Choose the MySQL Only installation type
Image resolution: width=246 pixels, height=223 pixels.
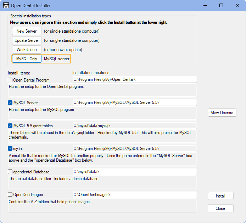pyautogui.click(x=27, y=59)
